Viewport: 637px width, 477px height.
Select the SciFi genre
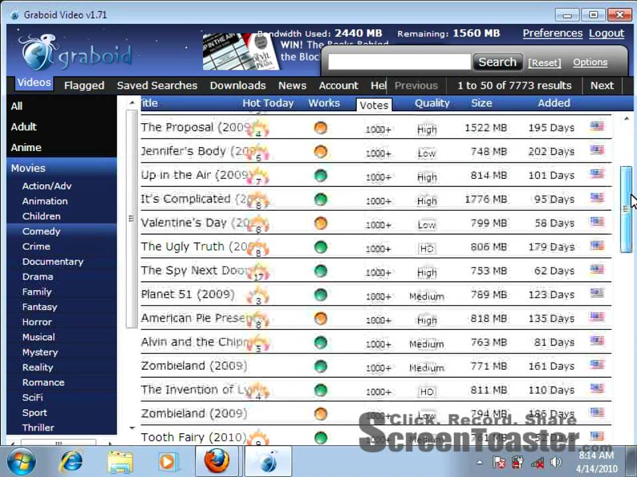[62, 397]
